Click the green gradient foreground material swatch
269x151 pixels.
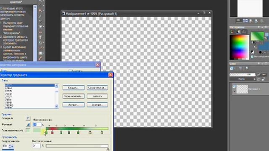pyautogui.click(x=257, y=36)
